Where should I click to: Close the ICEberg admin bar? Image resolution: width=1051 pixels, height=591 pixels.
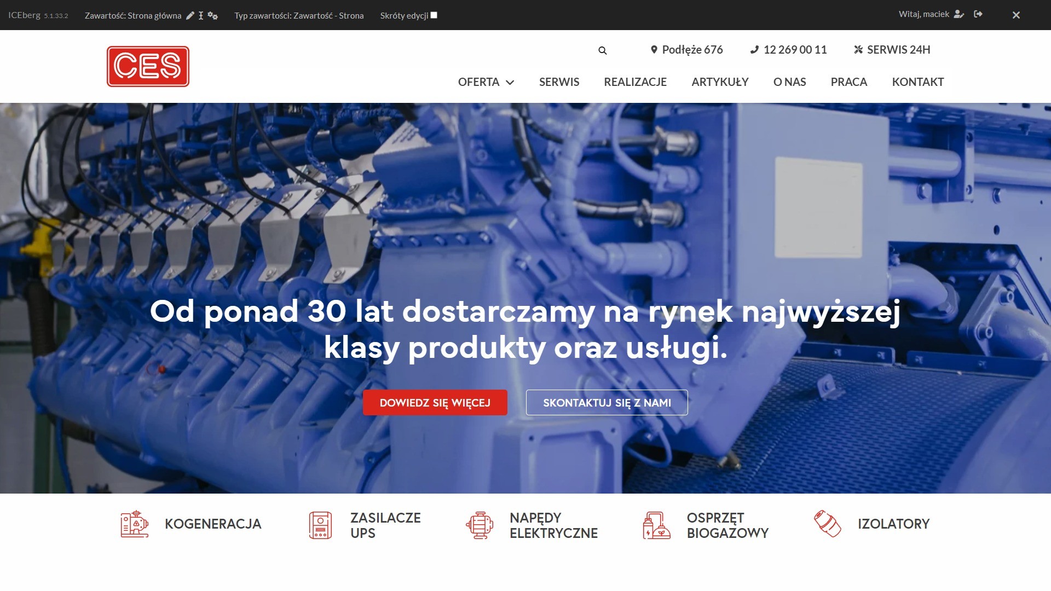point(1016,15)
